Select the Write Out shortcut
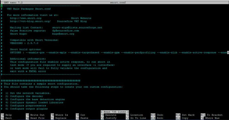 tap(37, 115)
